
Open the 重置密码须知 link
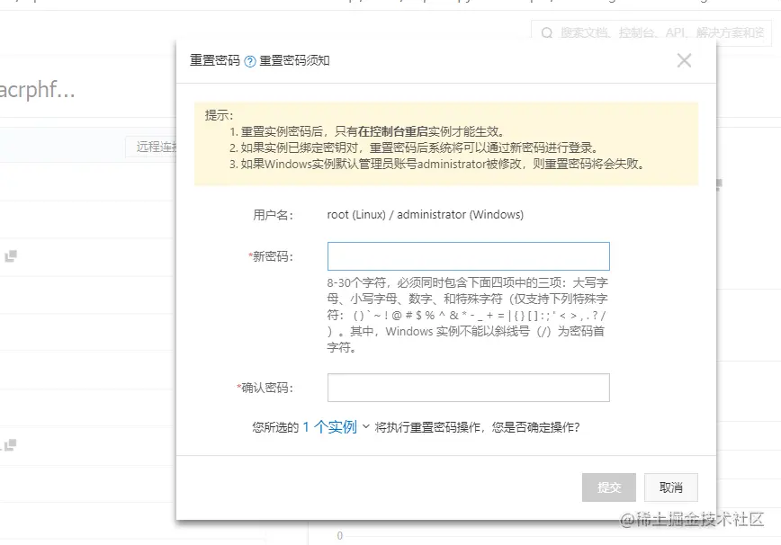click(294, 61)
